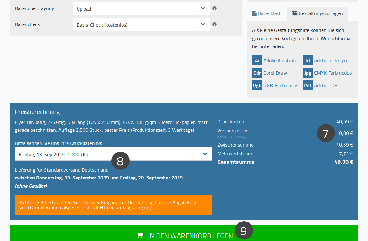Switch to the Datenblatt tab
Viewport: 368px width, 241px height.
(266, 13)
